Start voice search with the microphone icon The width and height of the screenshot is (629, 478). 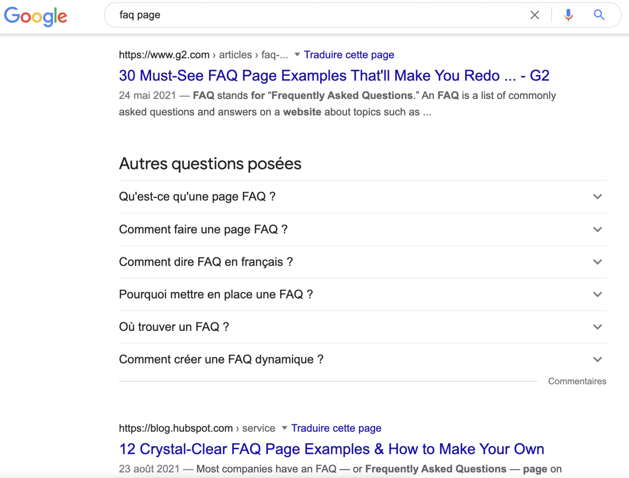click(568, 15)
